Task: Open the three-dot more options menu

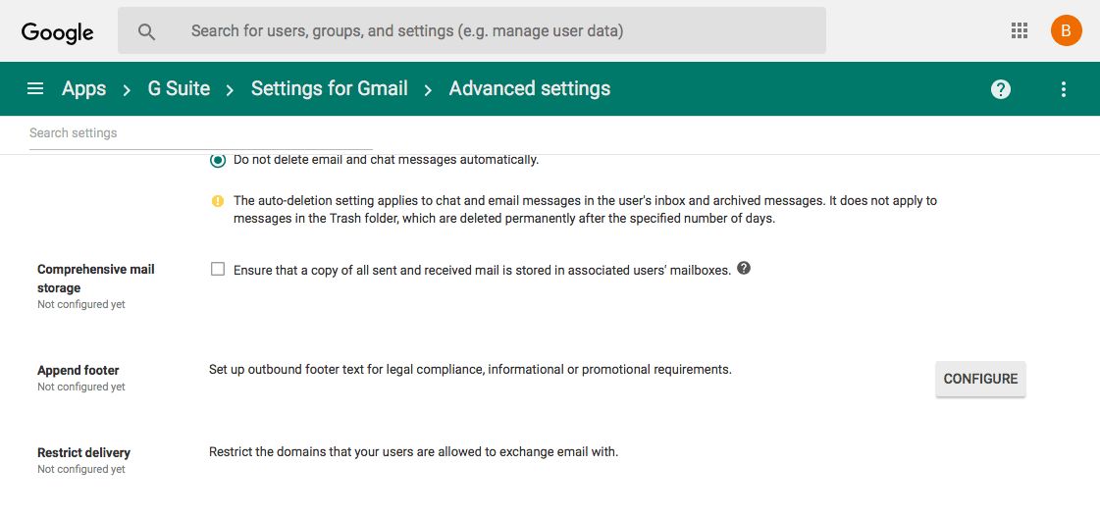Action: point(1064,89)
